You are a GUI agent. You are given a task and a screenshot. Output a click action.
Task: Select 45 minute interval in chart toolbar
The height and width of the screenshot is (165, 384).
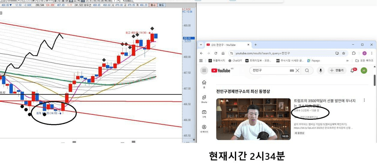[x=106, y=1]
